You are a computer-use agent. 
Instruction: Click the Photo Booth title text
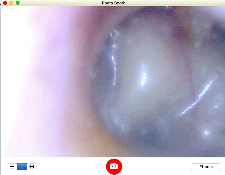tap(114, 3)
